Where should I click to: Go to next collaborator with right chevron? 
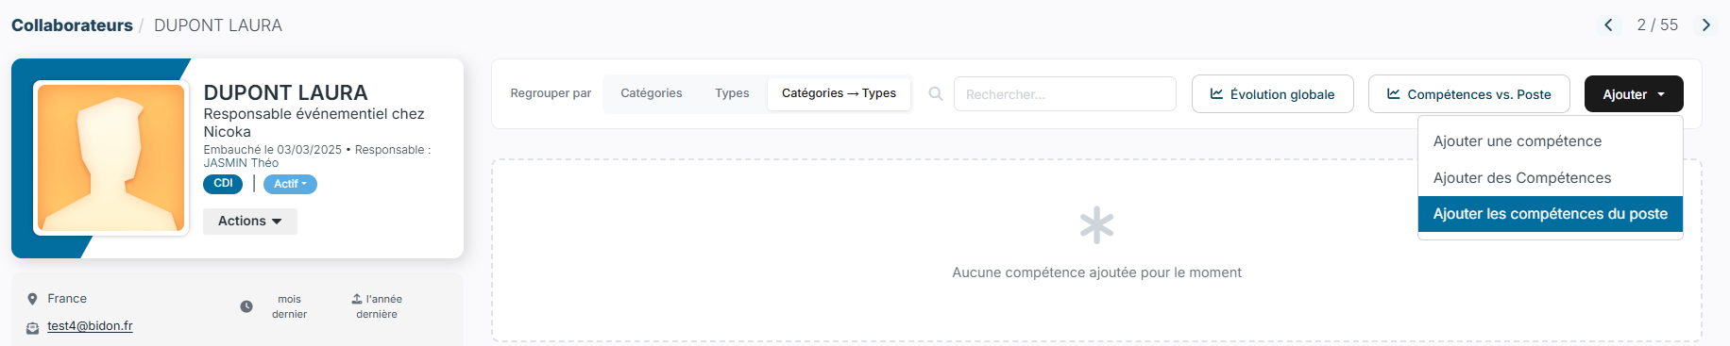point(1705,25)
